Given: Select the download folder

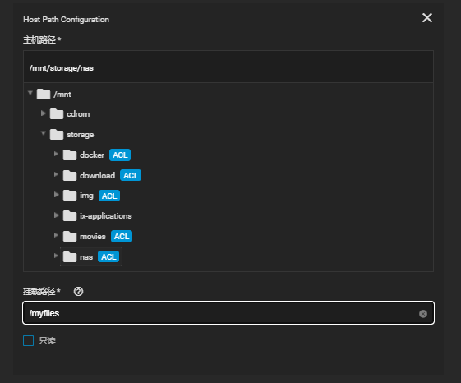Looking at the screenshot, I should tap(97, 176).
